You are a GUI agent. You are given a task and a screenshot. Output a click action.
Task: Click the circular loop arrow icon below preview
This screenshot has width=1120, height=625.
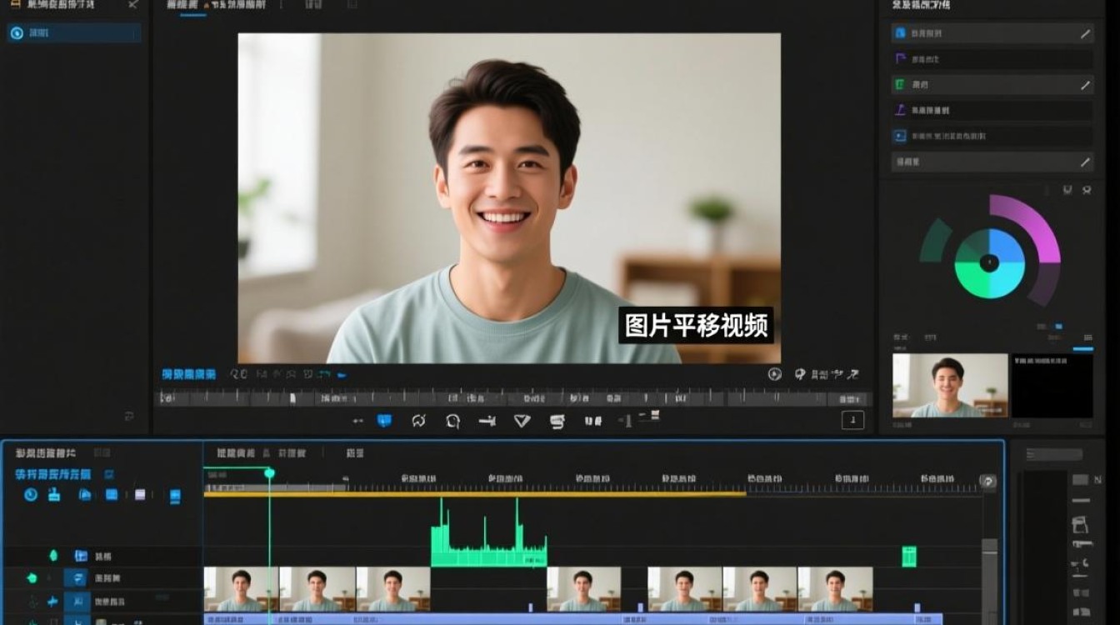(x=418, y=421)
